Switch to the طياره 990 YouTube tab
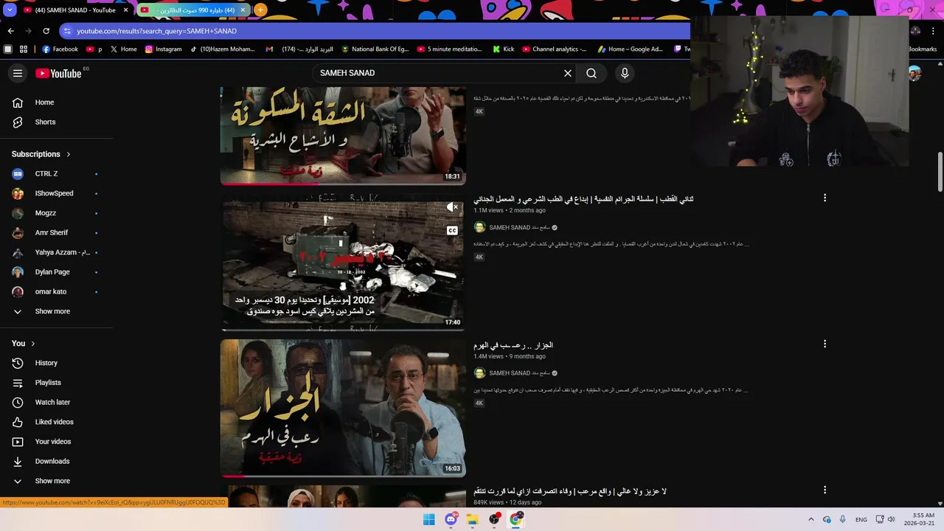This screenshot has width=944, height=531. click(193, 10)
